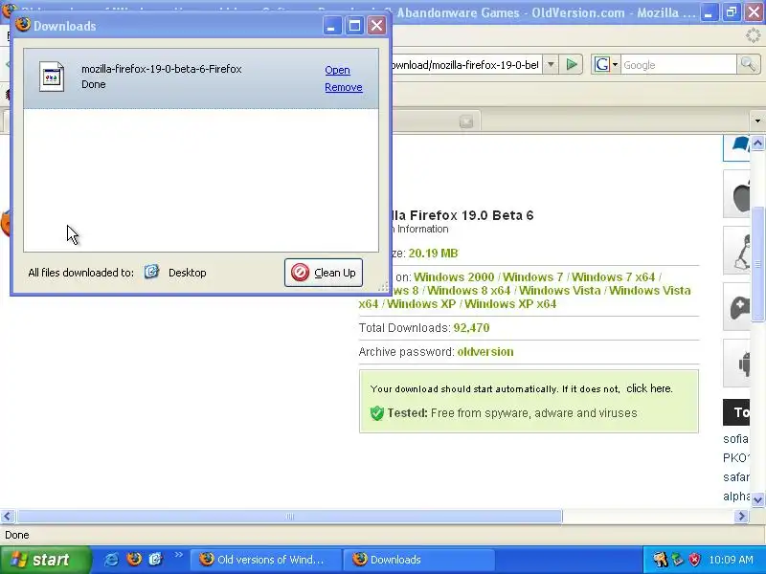Screen dimensions: 766x574
Task: Click the Clean Up button
Action: pos(324,273)
